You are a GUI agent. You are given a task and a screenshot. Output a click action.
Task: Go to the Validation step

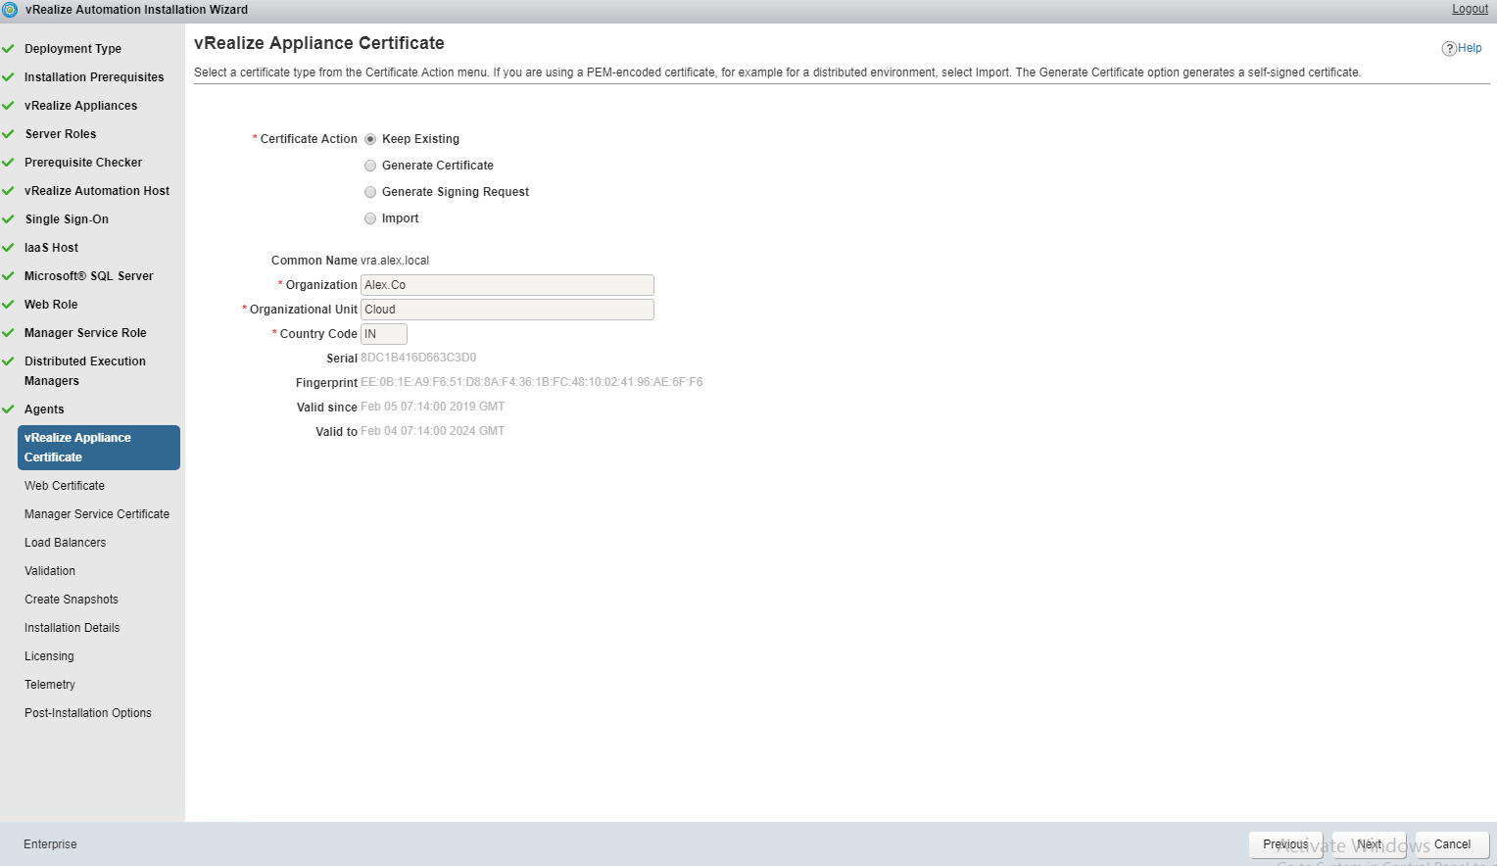point(50,571)
